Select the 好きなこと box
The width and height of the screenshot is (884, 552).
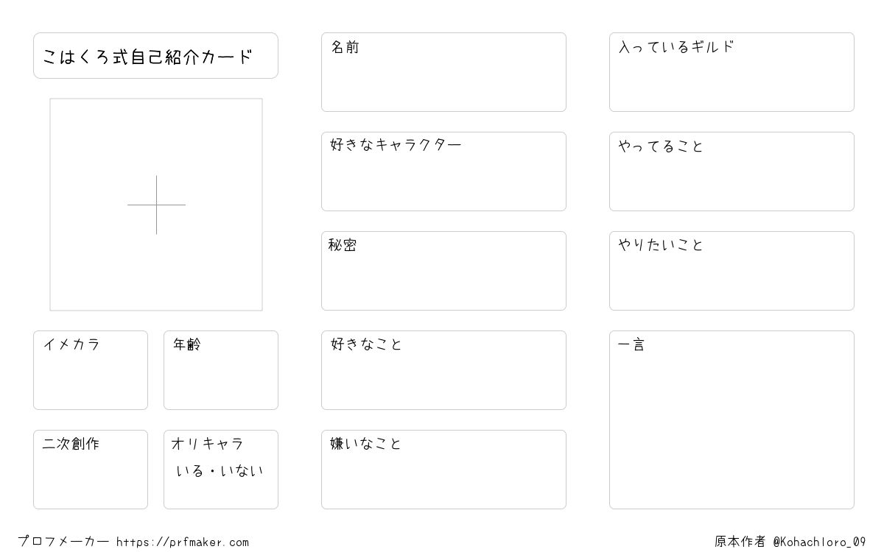(x=443, y=370)
